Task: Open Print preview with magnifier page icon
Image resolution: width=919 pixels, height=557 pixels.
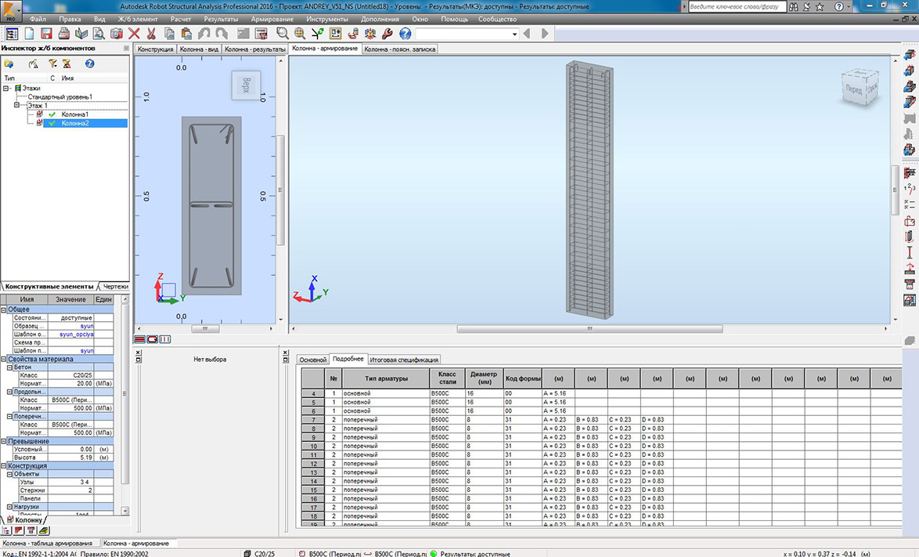Action: coord(99,34)
